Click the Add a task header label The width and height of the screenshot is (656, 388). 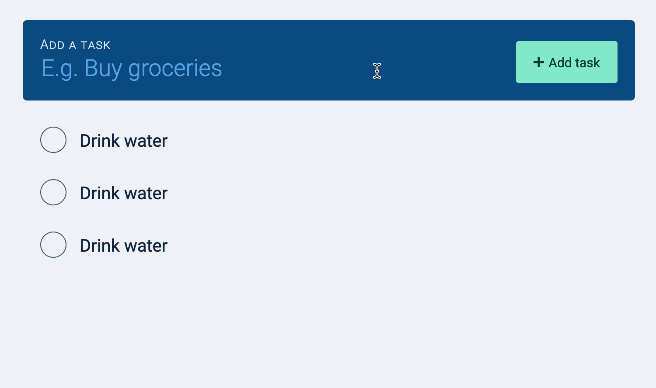click(75, 44)
